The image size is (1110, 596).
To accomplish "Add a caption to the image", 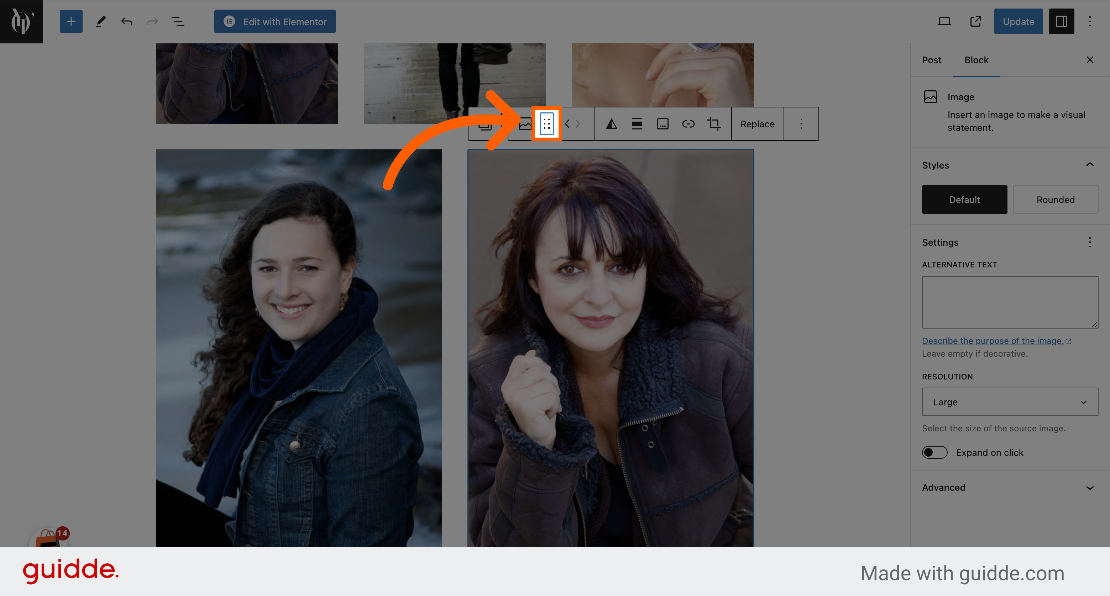I will pos(663,124).
